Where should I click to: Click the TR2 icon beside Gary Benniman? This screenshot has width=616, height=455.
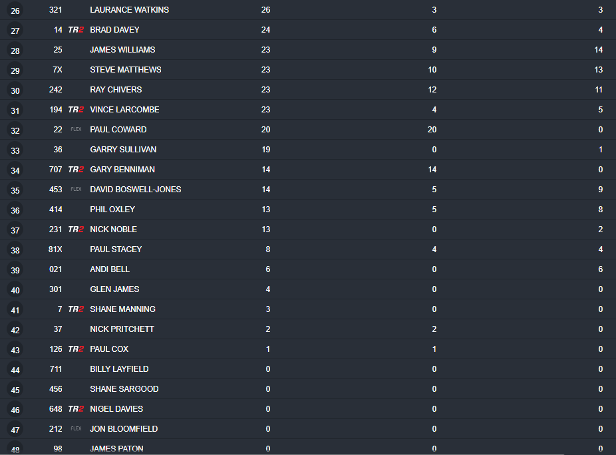click(76, 170)
